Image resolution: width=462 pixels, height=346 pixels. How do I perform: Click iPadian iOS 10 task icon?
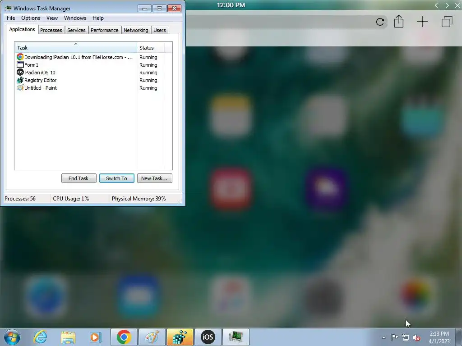point(20,72)
